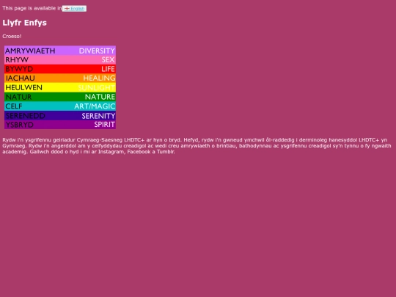Image resolution: width=396 pixels, height=297 pixels.
Task: Click the England flag icon beside English
Action: pyautogui.click(x=67, y=9)
